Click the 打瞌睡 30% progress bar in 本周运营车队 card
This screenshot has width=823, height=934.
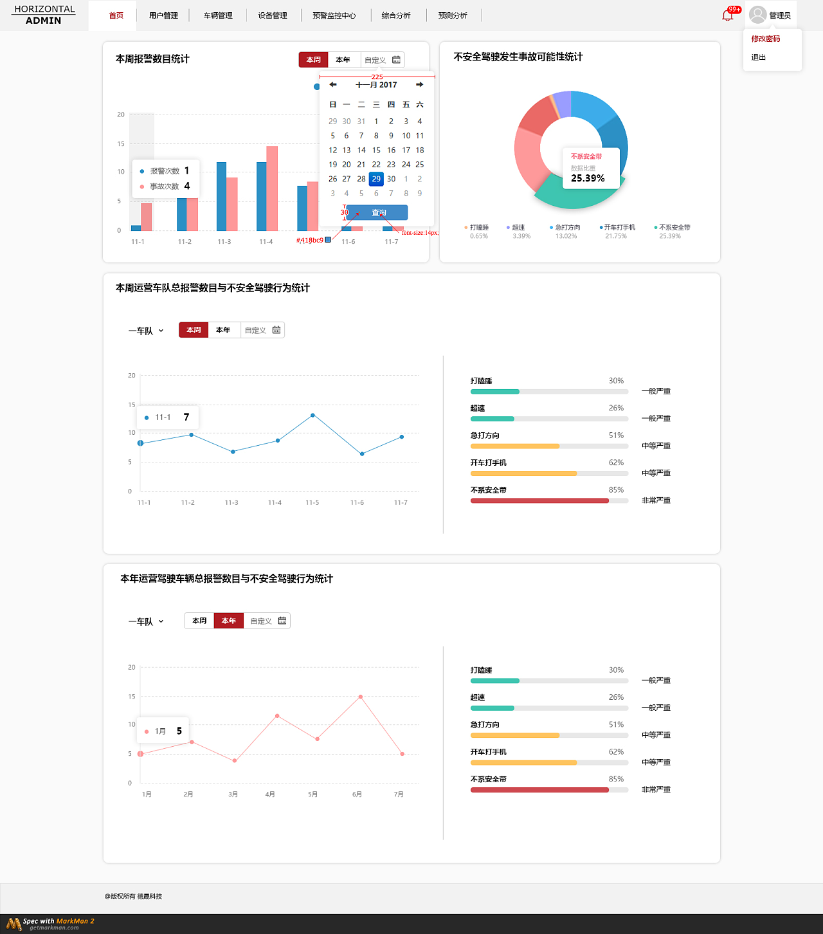pos(549,392)
